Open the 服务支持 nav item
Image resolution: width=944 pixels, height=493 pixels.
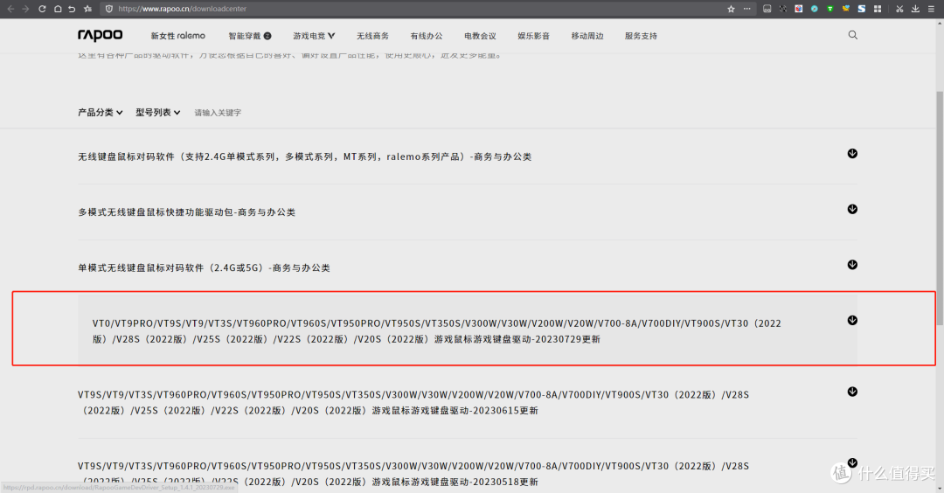click(641, 36)
